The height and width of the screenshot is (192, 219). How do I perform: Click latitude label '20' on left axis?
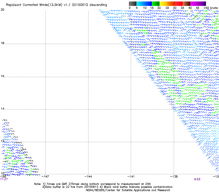(x=2, y=10)
